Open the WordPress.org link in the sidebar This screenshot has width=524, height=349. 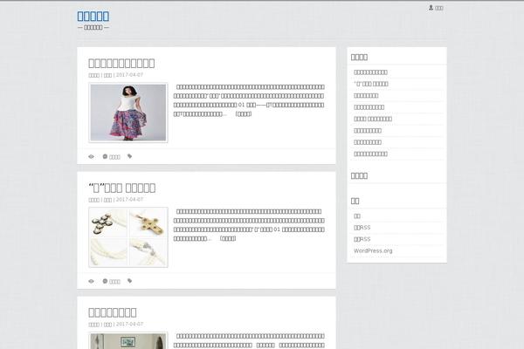(373, 250)
